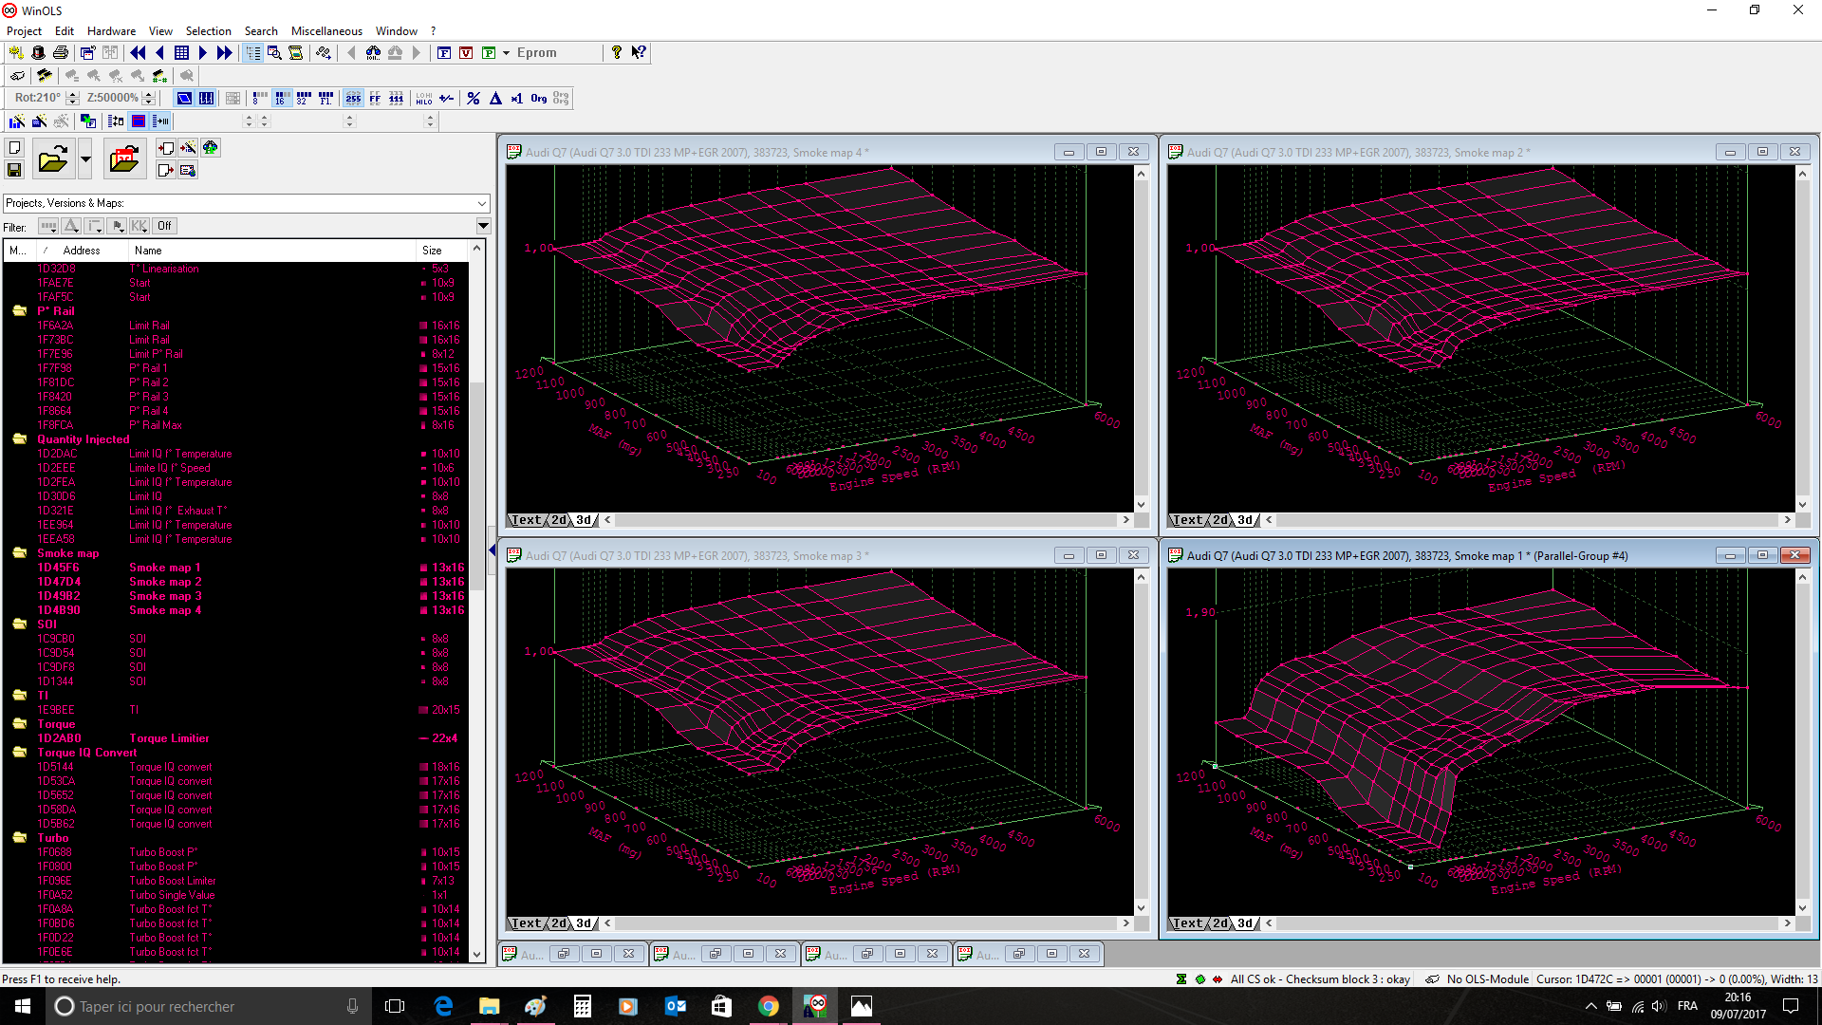This screenshot has height=1025, width=1822.
Task: Toggle 8-bit display mode button
Action: pos(259,98)
